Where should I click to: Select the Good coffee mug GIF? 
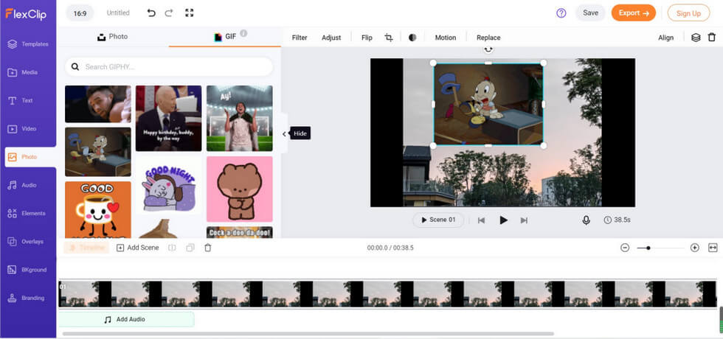(97, 209)
